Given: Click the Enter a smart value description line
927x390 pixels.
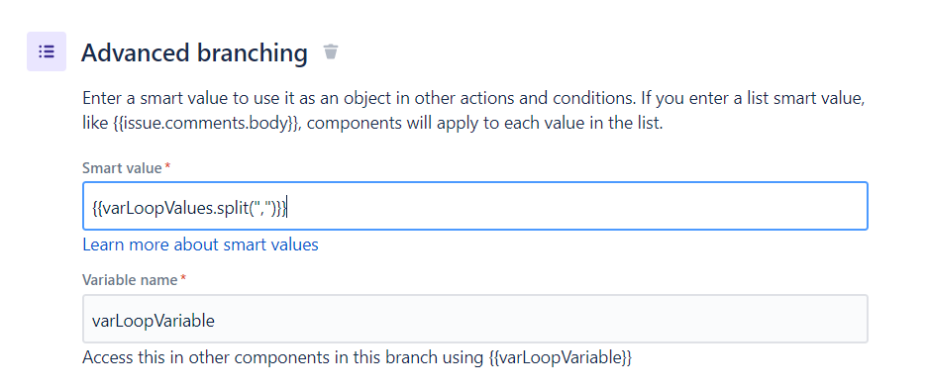Looking at the screenshot, I should tap(473, 98).
